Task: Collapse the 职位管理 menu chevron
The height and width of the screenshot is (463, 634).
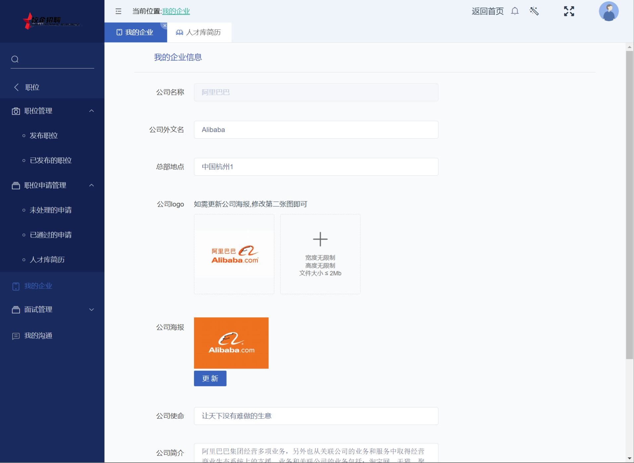Action: 92,111
